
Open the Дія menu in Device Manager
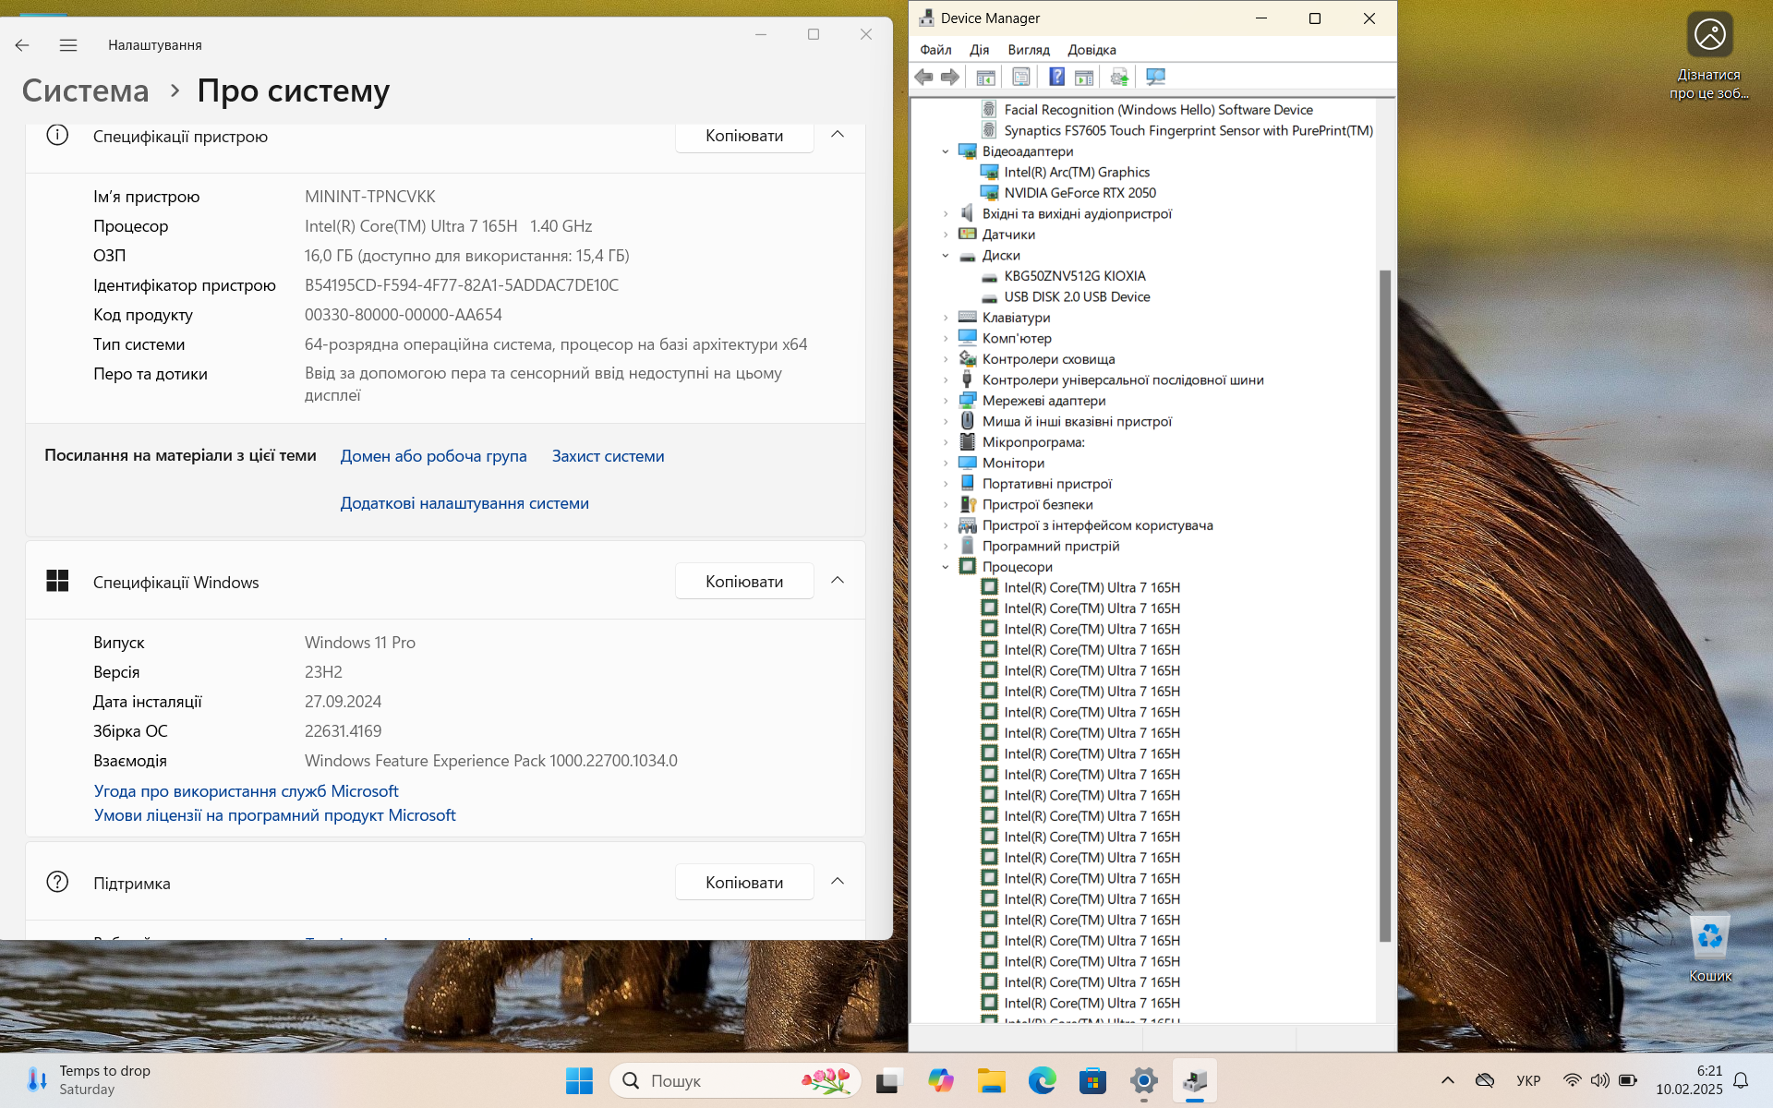(979, 50)
